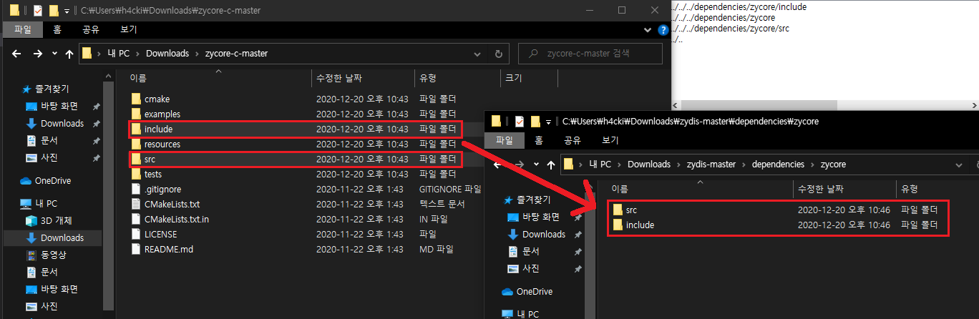
Task: Go back in zycore-c-master window
Action: coord(16,54)
